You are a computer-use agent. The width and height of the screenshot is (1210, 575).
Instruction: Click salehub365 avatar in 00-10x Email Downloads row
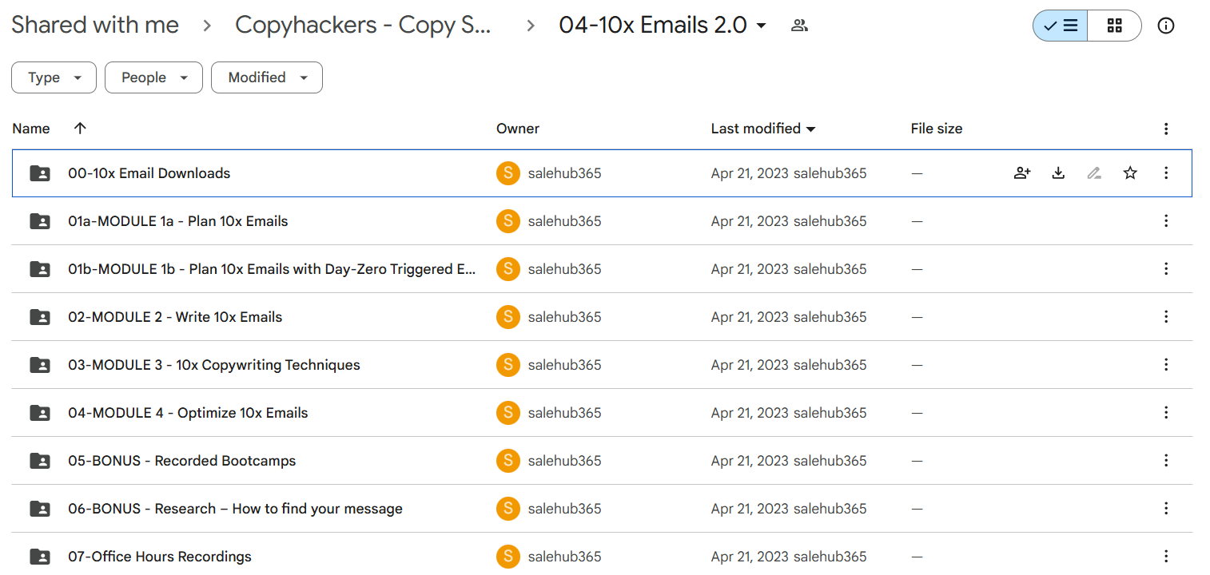508,173
